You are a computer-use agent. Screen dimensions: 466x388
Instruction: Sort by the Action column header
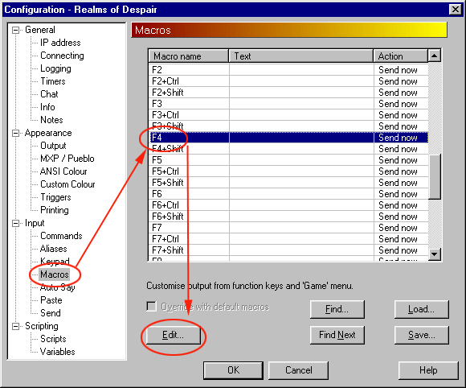[x=401, y=56]
